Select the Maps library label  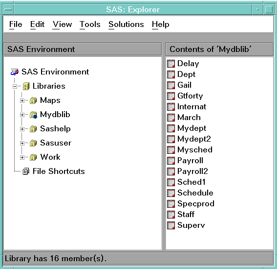coord(50,100)
